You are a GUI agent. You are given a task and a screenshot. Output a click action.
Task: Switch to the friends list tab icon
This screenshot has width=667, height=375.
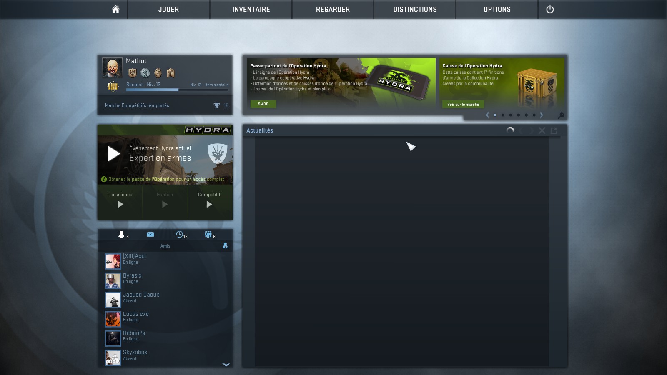(x=121, y=235)
